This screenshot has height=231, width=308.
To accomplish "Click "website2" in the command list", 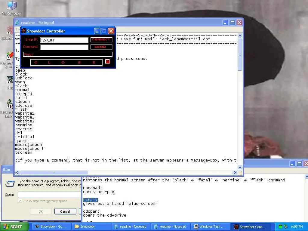I will tap(25, 117).
